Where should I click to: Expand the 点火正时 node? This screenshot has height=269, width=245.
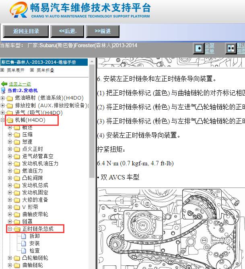pyautogui.click(x=10, y=149)
